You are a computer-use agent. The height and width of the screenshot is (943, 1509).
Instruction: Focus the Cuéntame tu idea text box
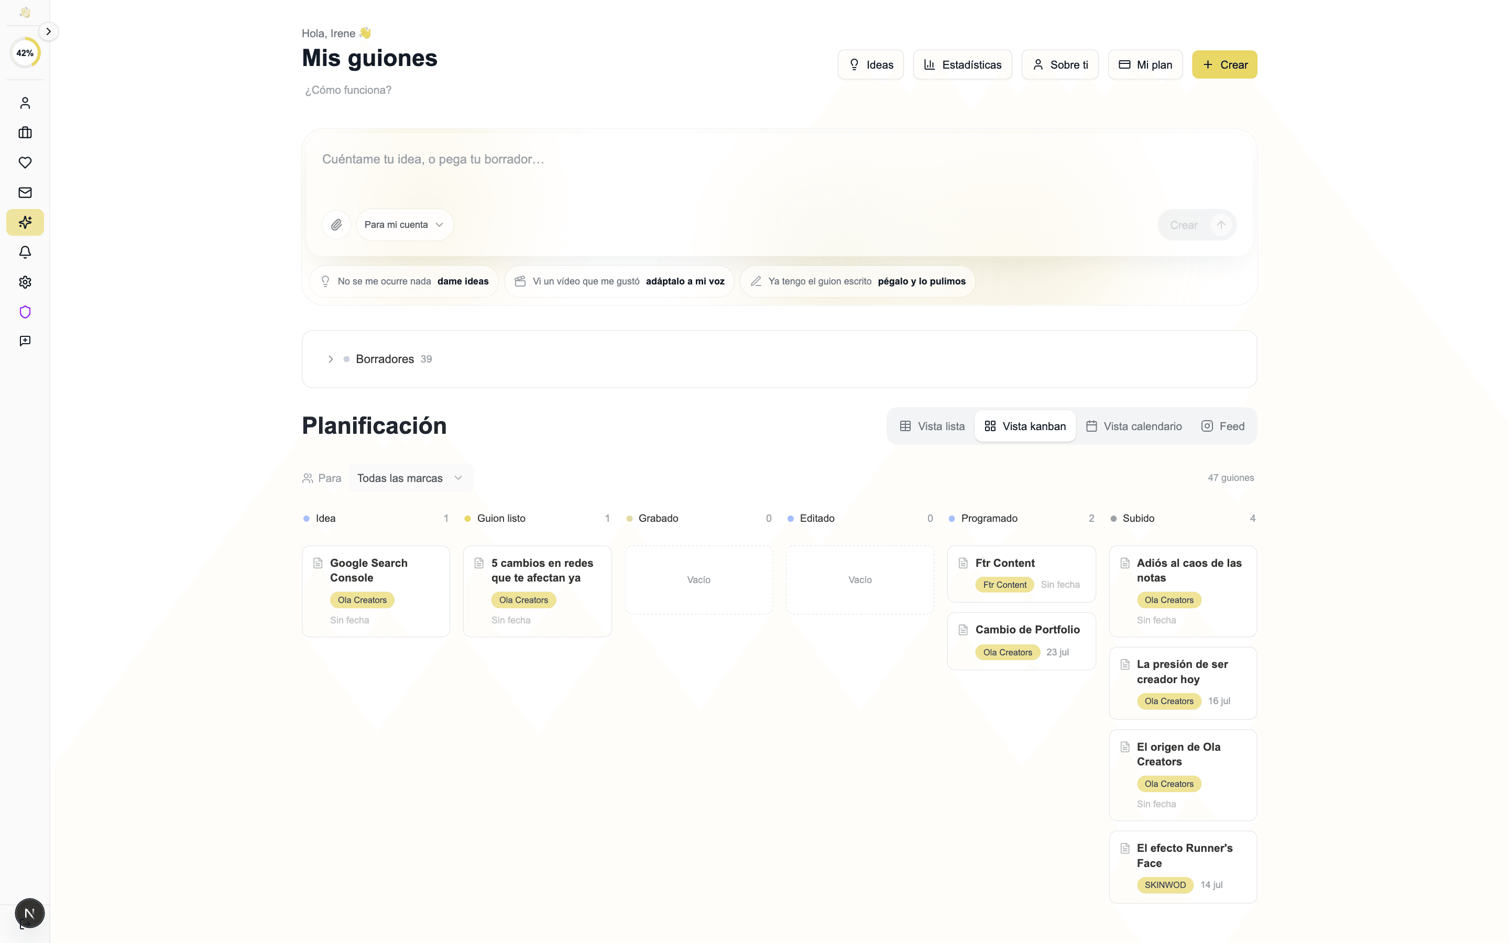coord(779,168)
